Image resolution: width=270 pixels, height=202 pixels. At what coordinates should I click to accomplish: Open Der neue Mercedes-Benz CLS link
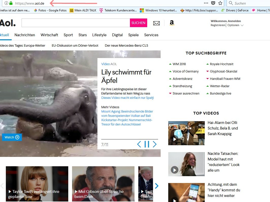click(x=126, y=46)
